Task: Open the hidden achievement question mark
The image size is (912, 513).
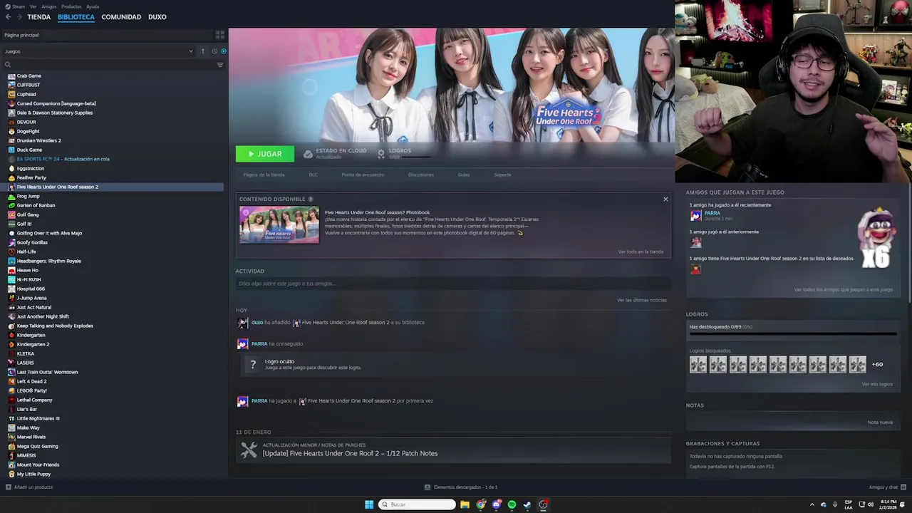Action: tap(252, 365)
